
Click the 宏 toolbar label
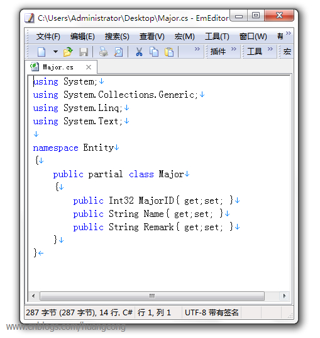tap(287, 52)
